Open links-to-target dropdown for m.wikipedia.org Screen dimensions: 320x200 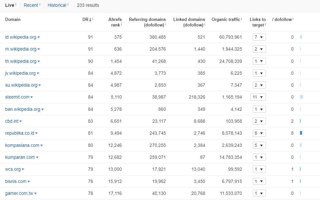click(x=259, y=49)
